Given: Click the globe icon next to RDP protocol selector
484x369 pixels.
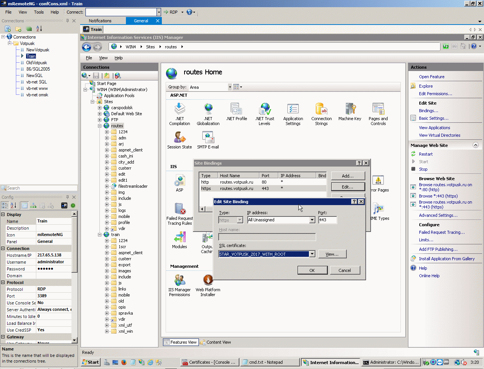Looking at the screenshot, I should [190, 12].
